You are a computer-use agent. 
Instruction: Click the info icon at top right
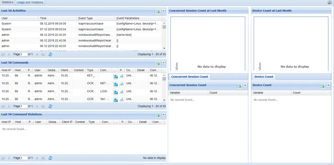[329, 2]
